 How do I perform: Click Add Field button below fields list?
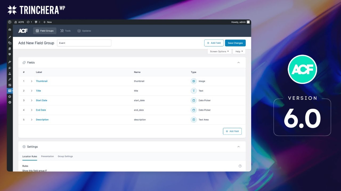pyautogui.click(x=232, y=131)
